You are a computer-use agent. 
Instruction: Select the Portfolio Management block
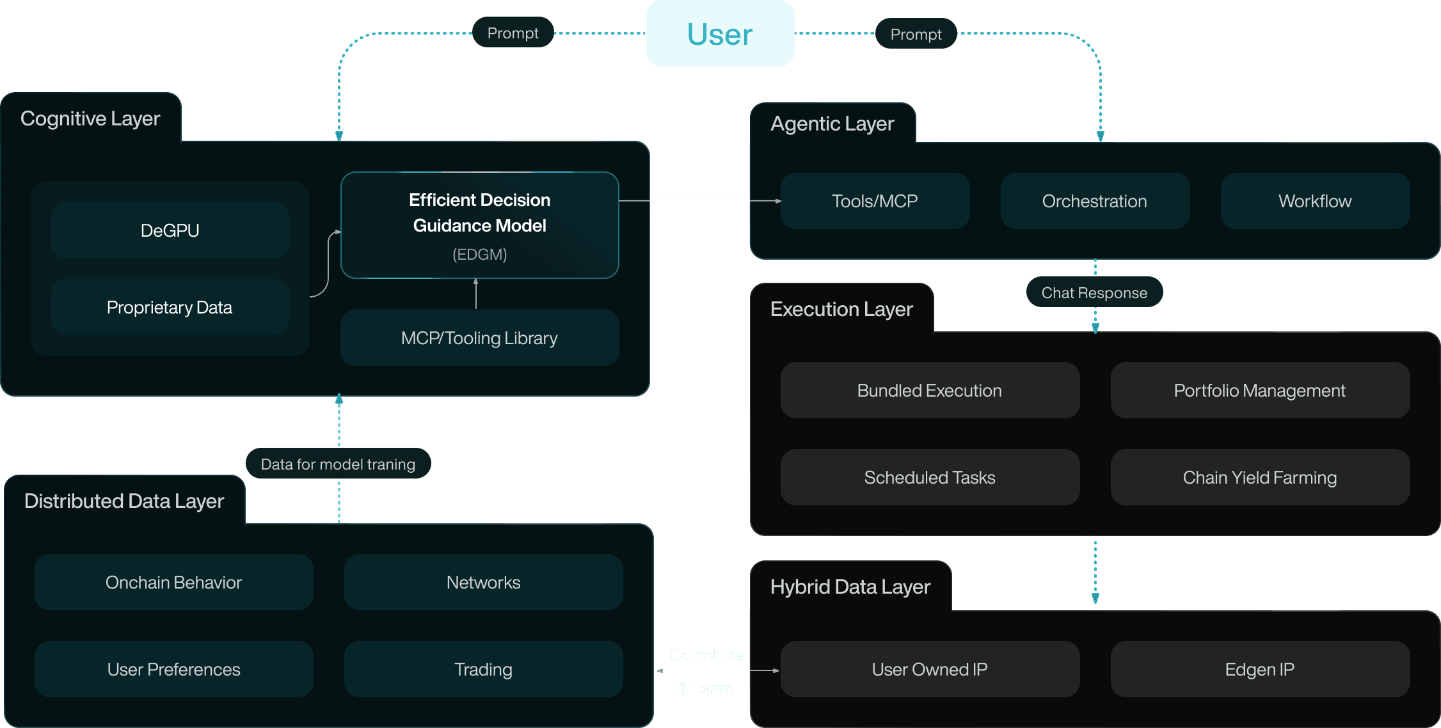1260,390
